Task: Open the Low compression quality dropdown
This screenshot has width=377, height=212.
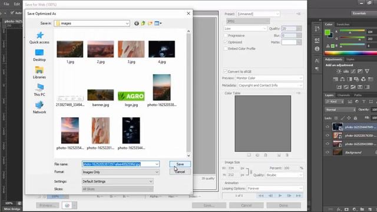Action: click(245, 29)
